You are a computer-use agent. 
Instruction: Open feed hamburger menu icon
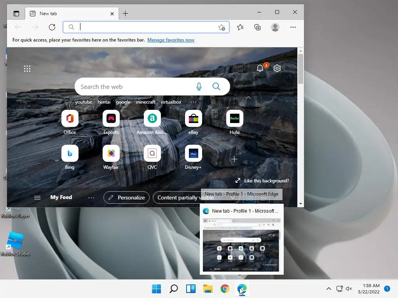[37, 198]
